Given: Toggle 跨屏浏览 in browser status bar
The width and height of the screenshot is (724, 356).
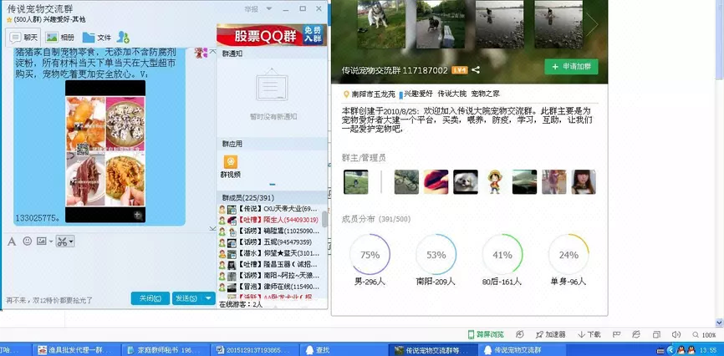Looking at the screenshot, I should pyautogui.click(x=486, y=335).
